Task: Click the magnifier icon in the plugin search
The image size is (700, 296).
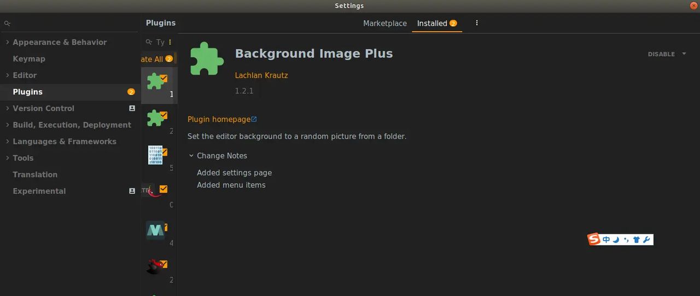Action: tap(149, 42)
